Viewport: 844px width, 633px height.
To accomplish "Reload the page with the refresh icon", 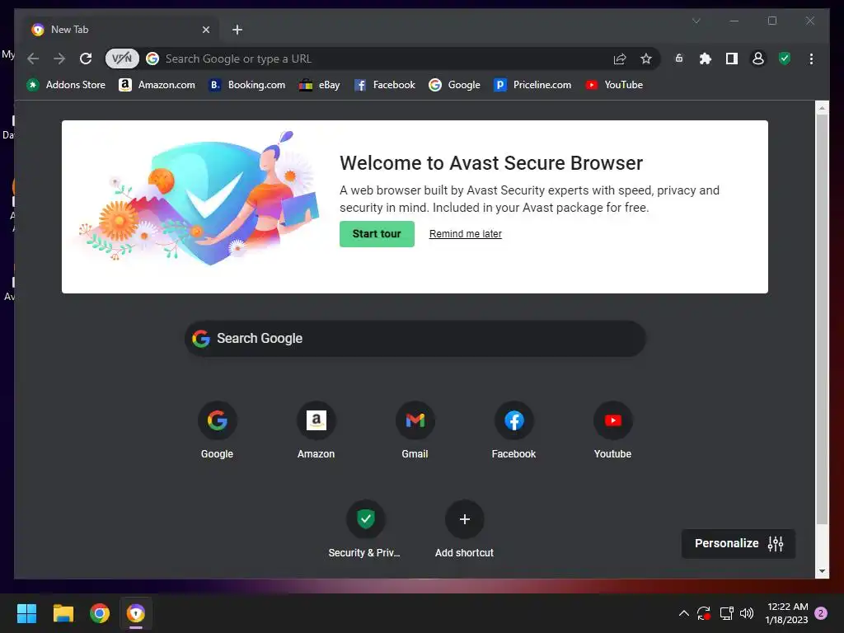I will 86,59.
